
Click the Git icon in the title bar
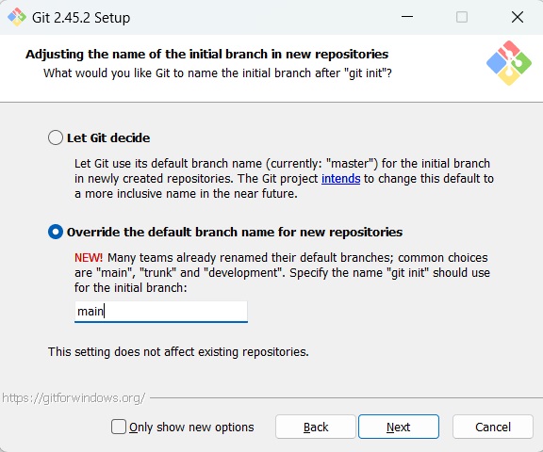17,17
